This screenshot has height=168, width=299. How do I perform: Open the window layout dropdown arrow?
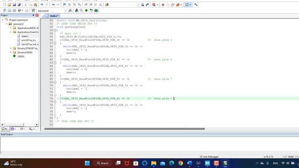[190, 5]
